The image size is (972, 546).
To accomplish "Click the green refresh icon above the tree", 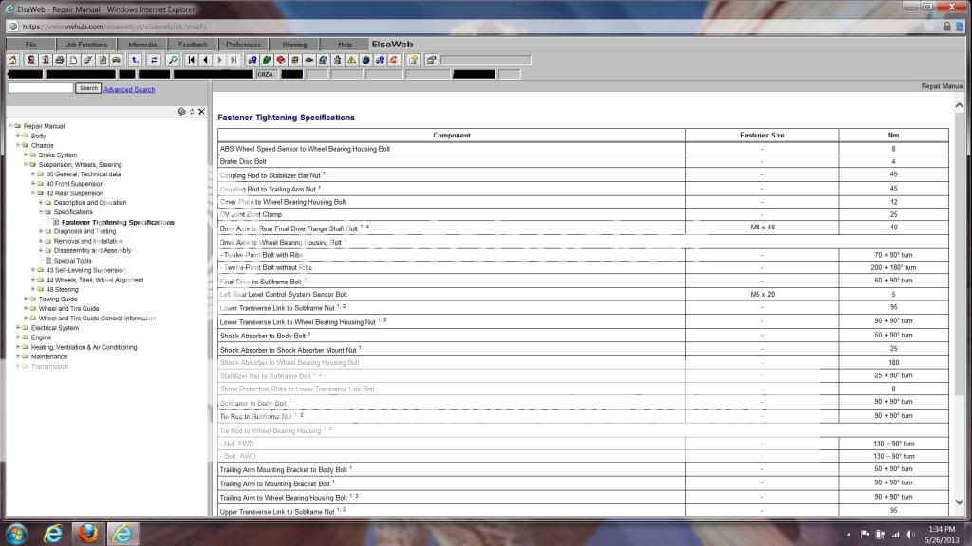I will 191,112.
